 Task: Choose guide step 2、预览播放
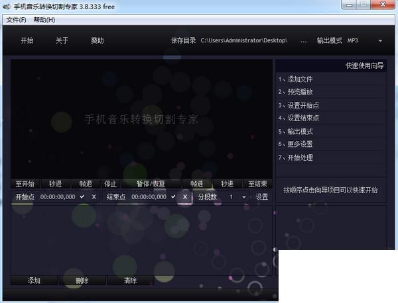(x=331, y=92)
